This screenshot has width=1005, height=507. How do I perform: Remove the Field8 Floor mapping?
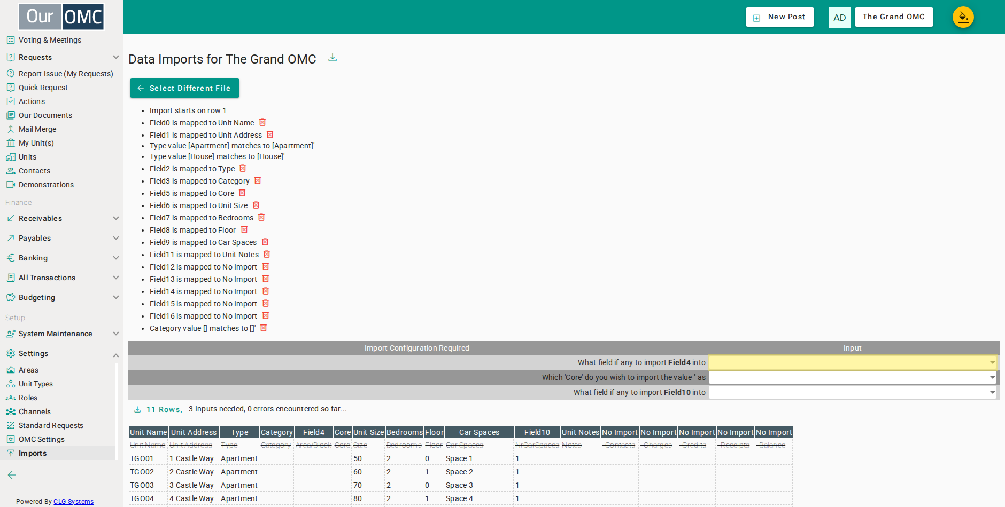244,230
